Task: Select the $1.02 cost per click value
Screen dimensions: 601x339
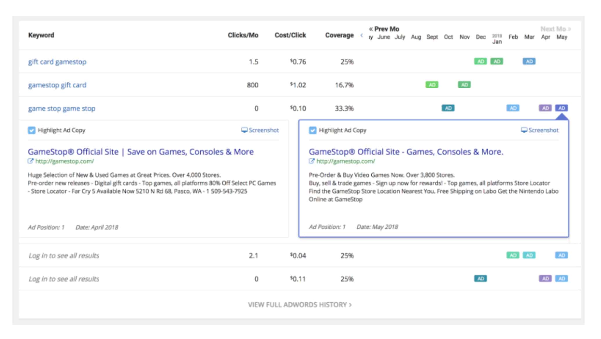Action: click(x=298, y=85)
